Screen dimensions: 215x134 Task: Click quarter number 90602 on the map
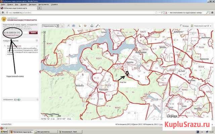[x=118, y=108]
